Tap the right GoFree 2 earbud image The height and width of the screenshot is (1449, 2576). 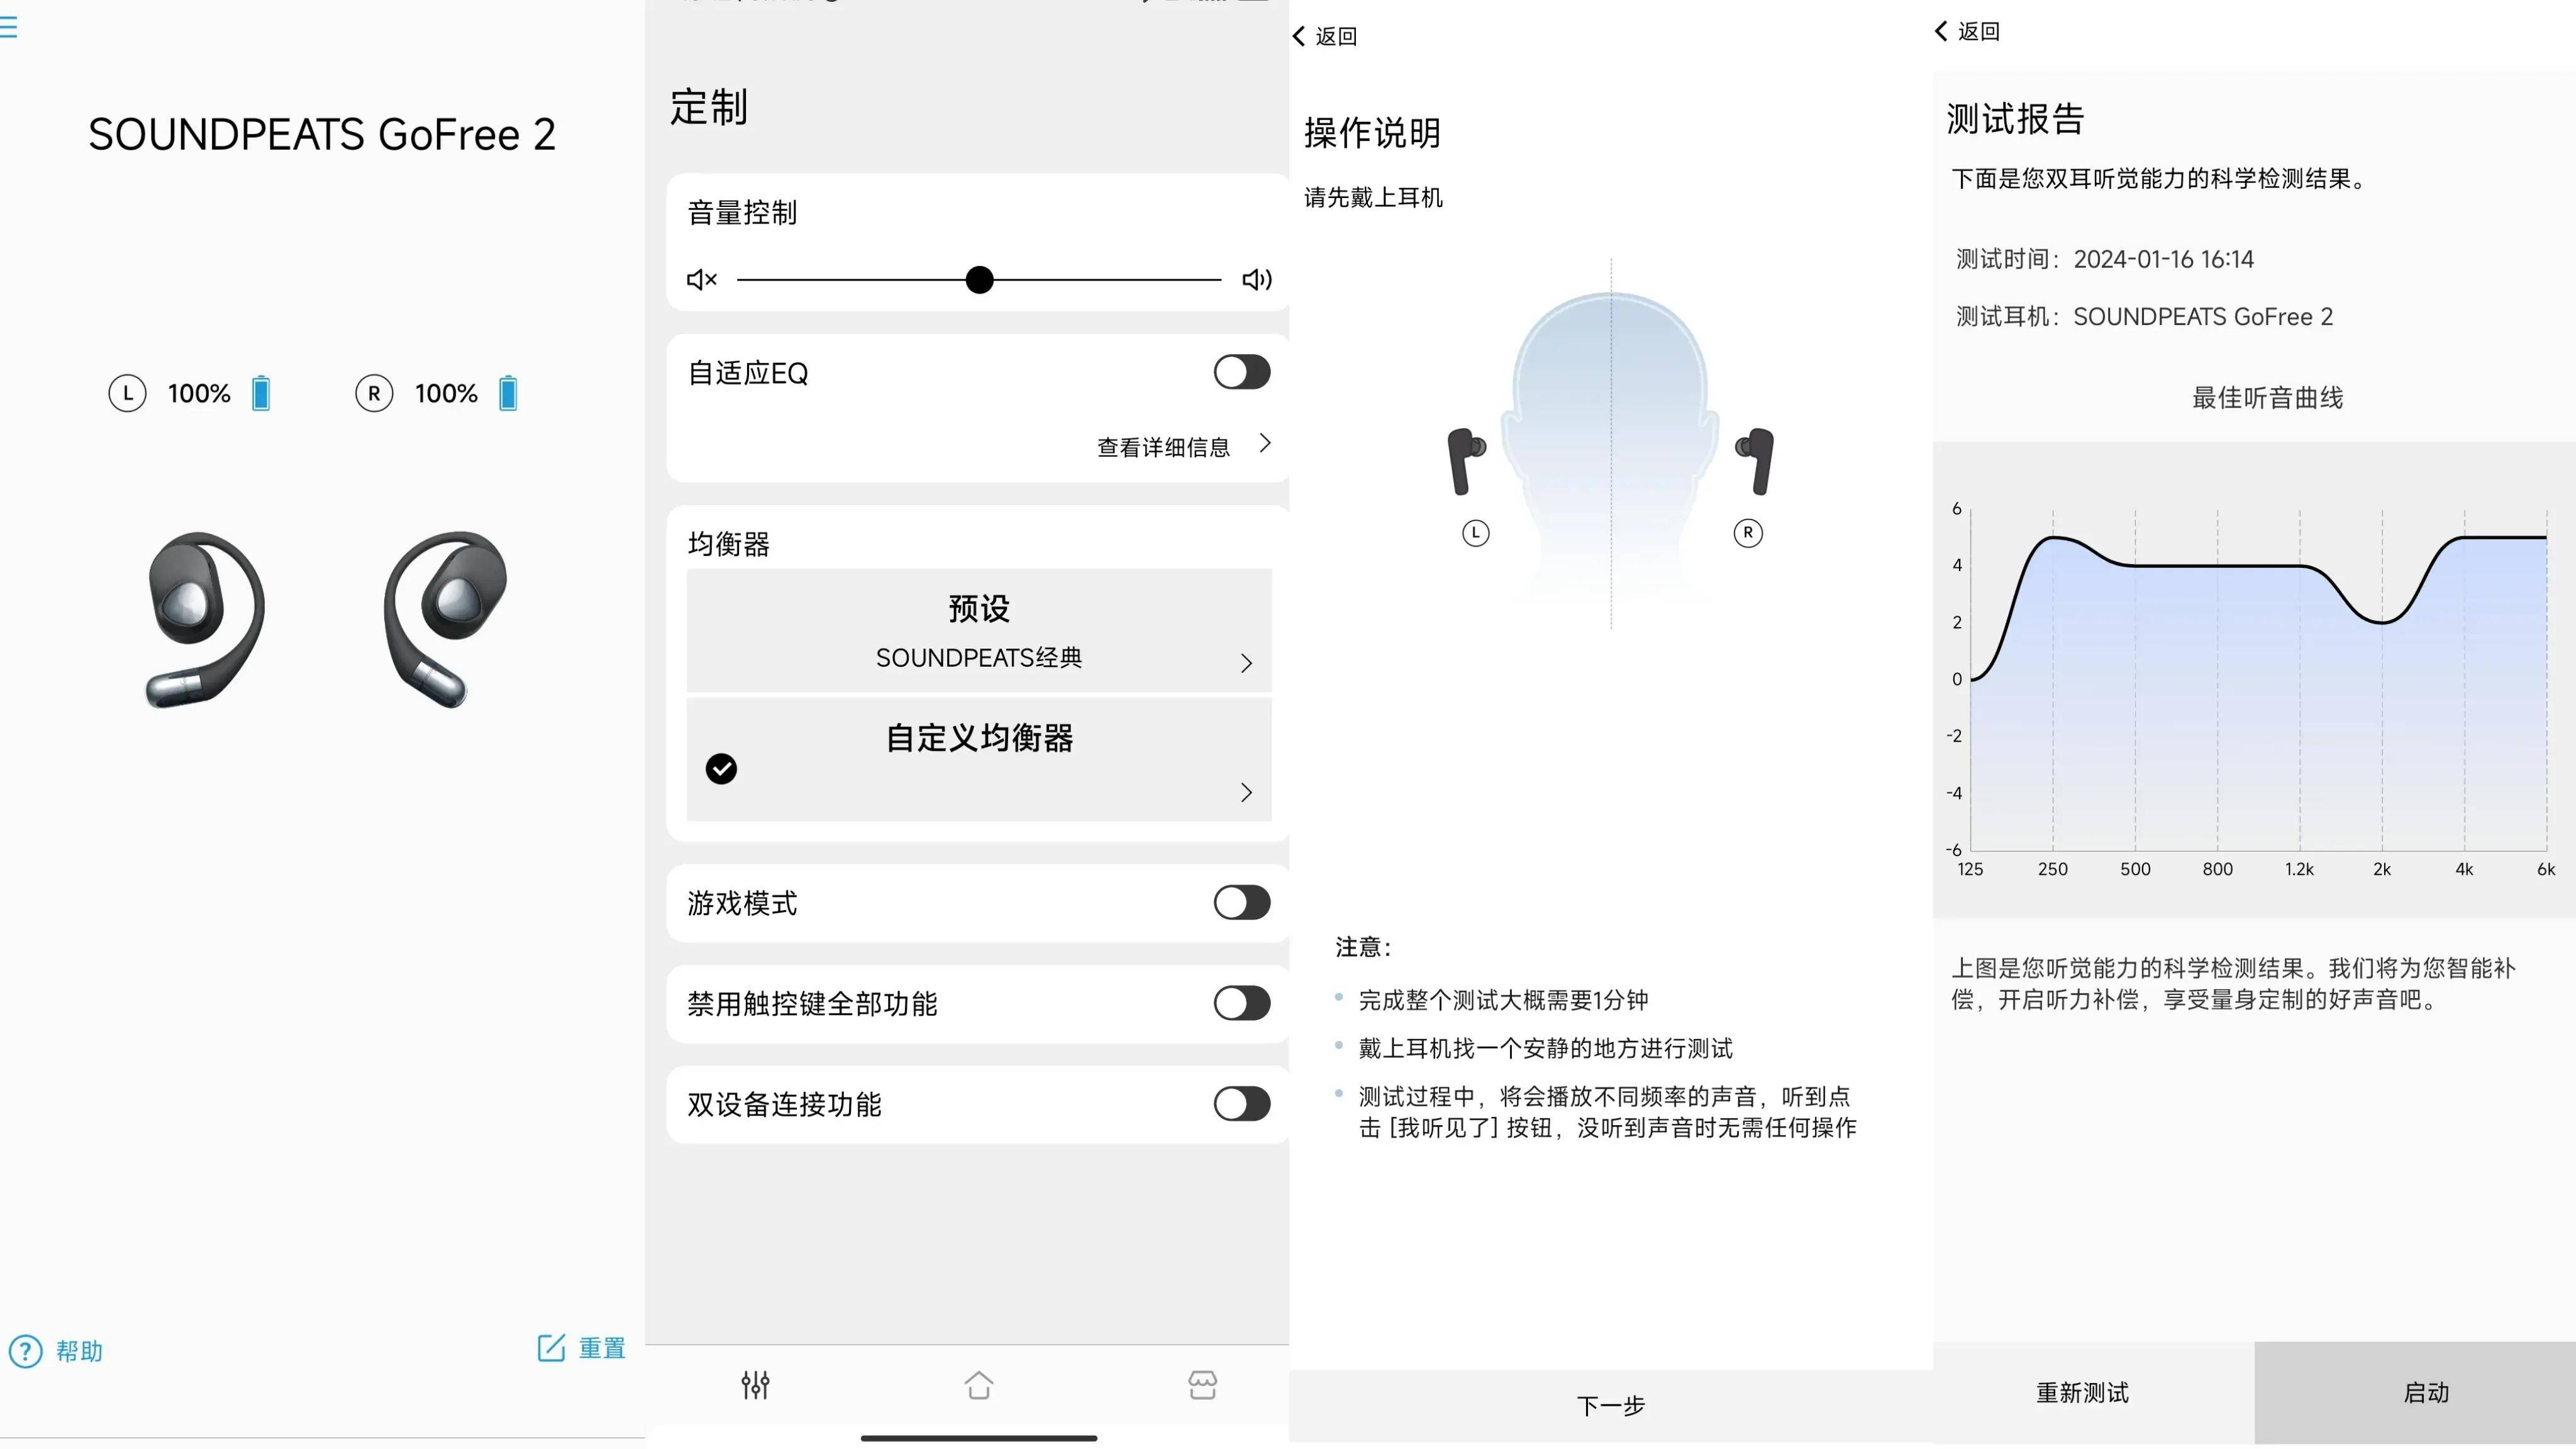446,620
